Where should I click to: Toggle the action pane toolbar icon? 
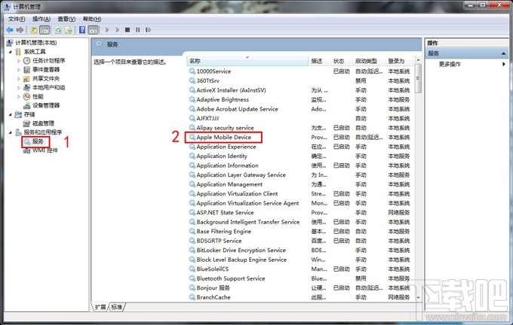click(94, 30)
